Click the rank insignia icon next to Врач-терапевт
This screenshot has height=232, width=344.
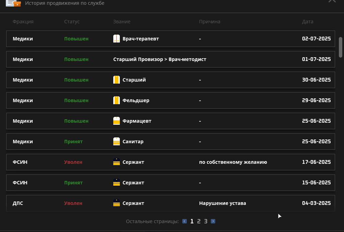click(x=116, y=39)
